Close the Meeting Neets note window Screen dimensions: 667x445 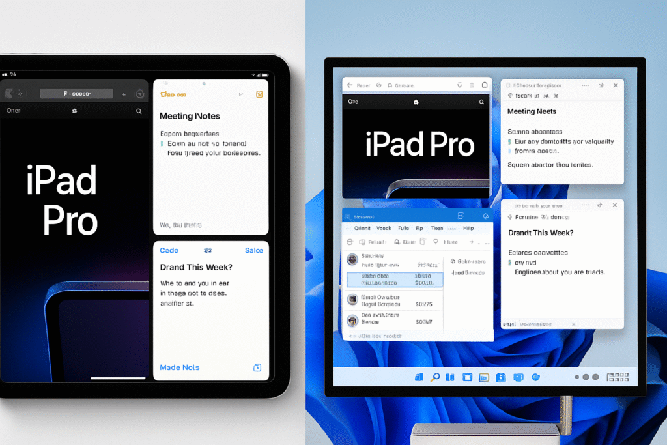[x=616, y=85]
